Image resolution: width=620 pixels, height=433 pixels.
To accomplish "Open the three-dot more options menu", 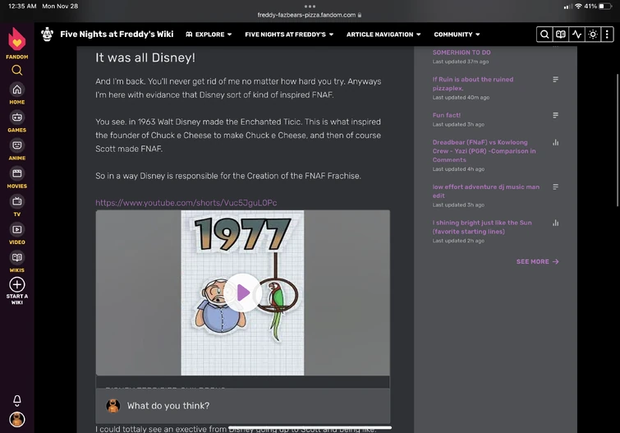I will point(607,35).
